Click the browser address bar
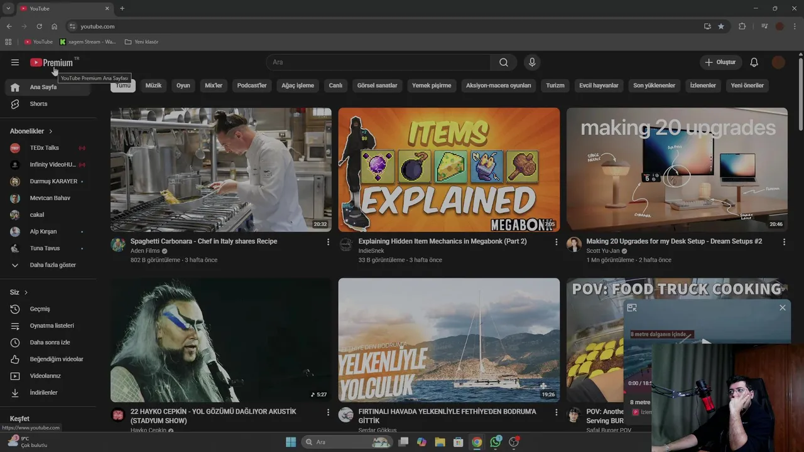The image size is (804, 452). coord(383,26)
